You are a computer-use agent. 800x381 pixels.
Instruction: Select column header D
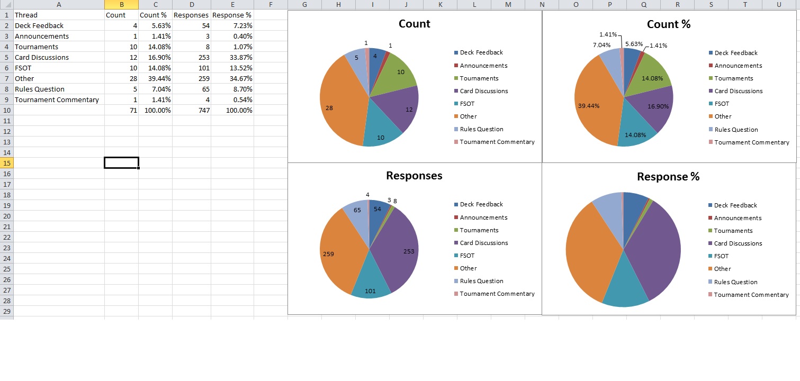pyautogui.click(x=192, y=5)
